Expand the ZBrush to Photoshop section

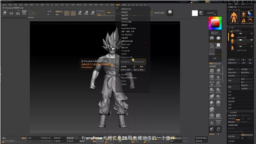[x=129, y=78]
